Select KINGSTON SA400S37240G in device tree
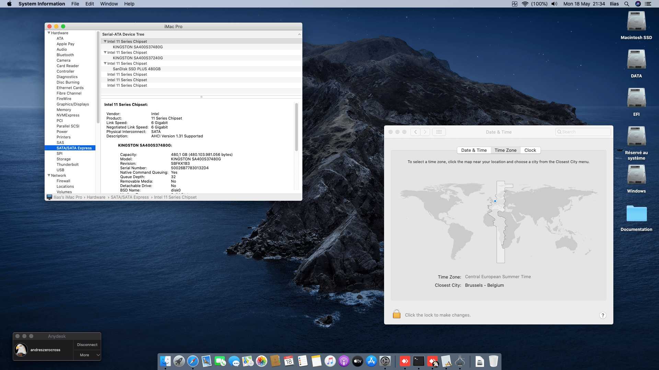 [x=138, y=58]
